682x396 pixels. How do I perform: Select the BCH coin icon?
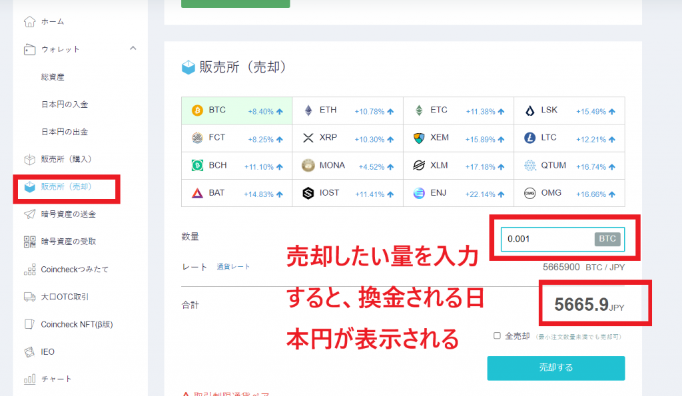197,165
